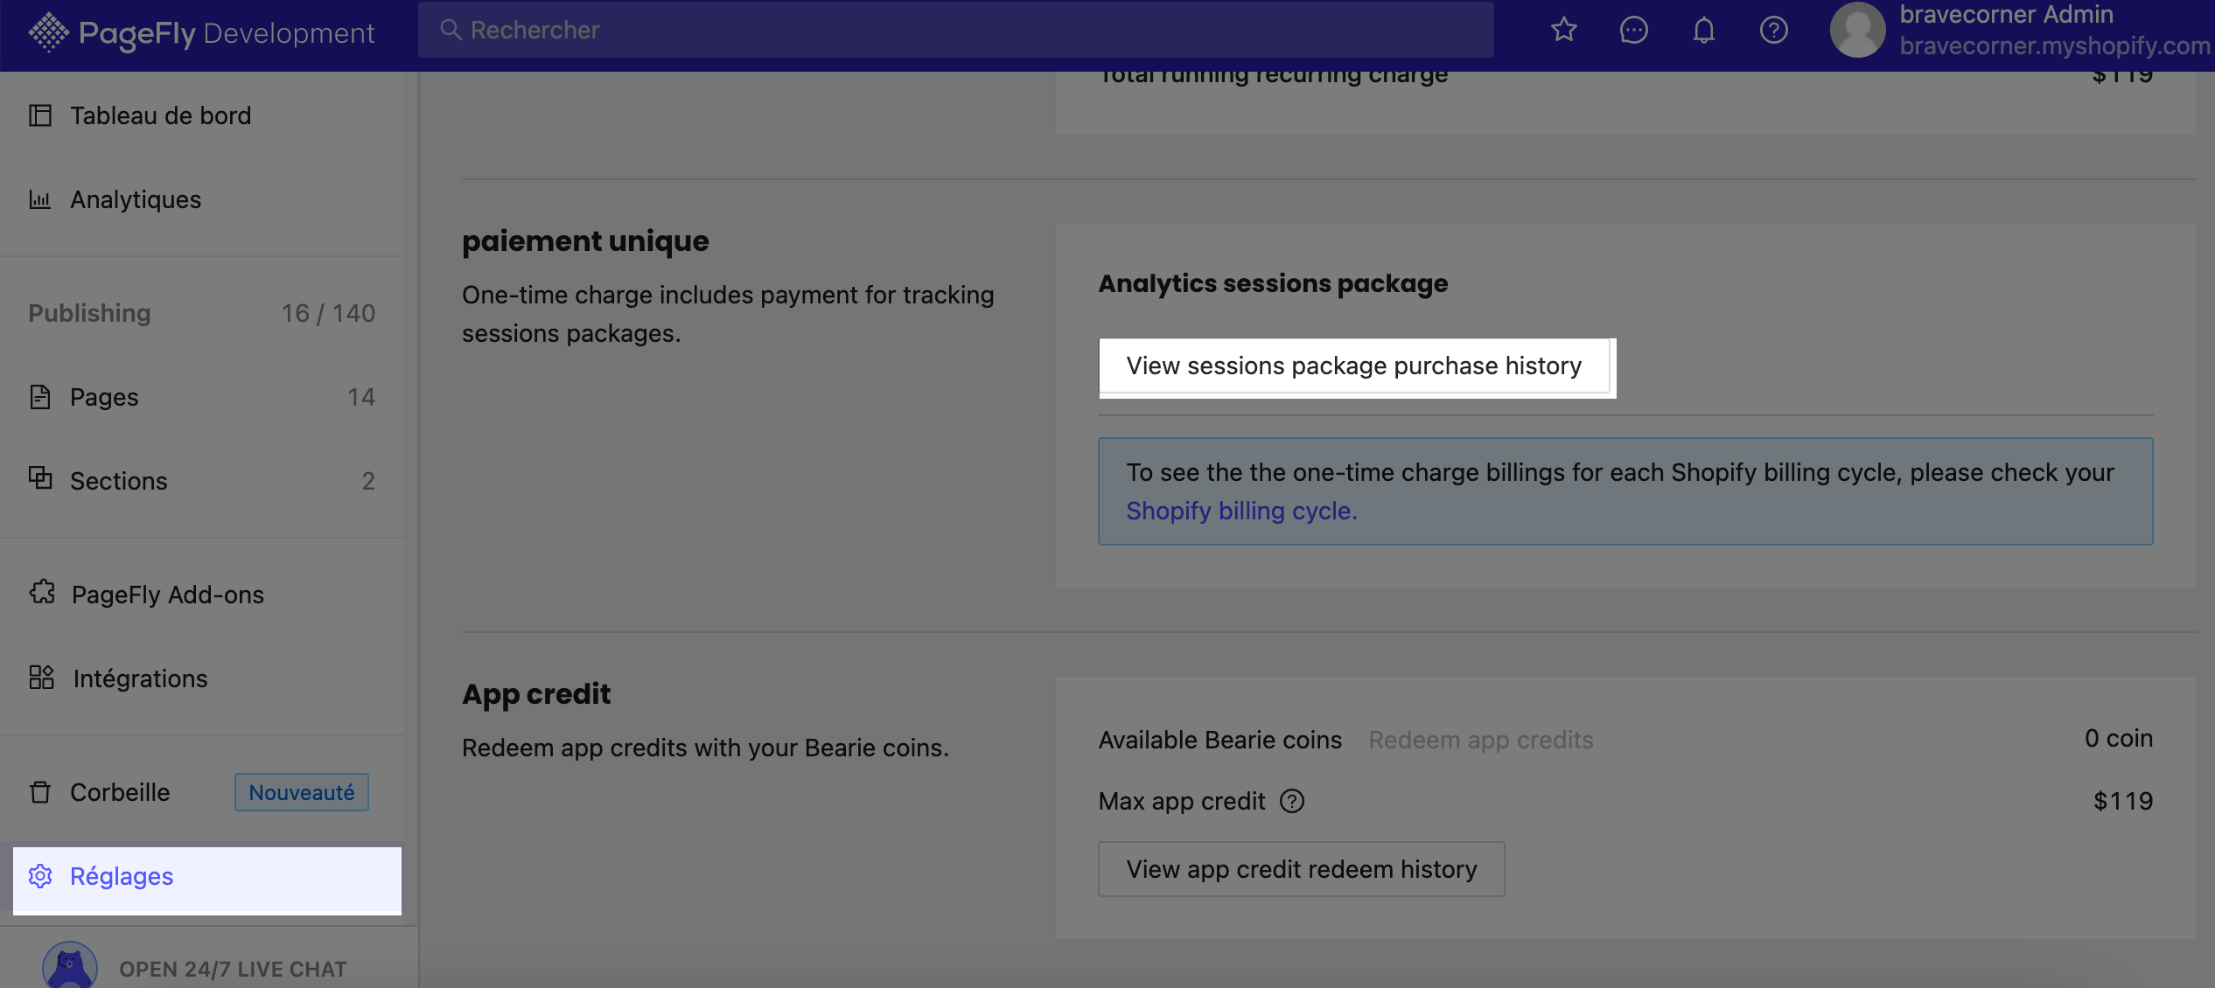The width and height of the screenshot is (2215, 988).
Task: Click Available Bearie coins label
Action: point(1220,740)
